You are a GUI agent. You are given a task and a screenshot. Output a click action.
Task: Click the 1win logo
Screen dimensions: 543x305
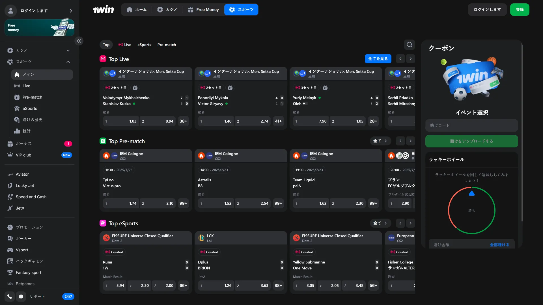tap(103, 10)
